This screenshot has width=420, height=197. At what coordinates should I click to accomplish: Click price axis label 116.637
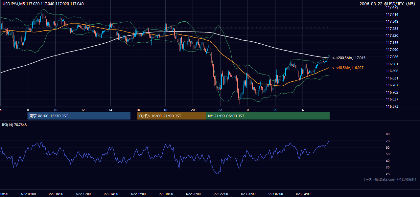[x=392, y=99]
